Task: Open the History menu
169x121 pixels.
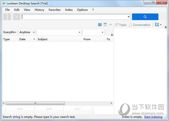Action: pyautogui.click(x=39, y=10)
